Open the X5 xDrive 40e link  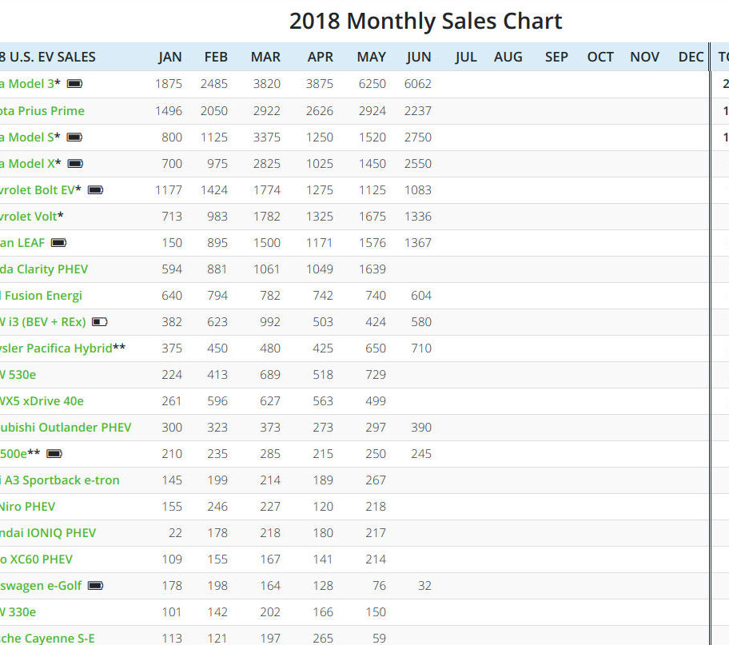(x=42, y=401)
